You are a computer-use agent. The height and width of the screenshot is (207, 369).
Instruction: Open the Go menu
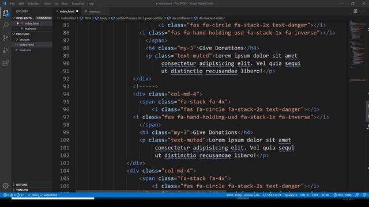(57, 3)
